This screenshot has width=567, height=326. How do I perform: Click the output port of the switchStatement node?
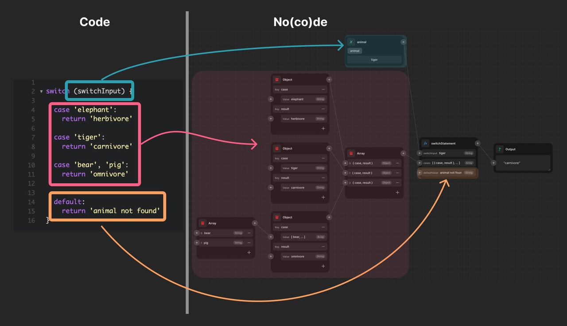click(478, 144)
